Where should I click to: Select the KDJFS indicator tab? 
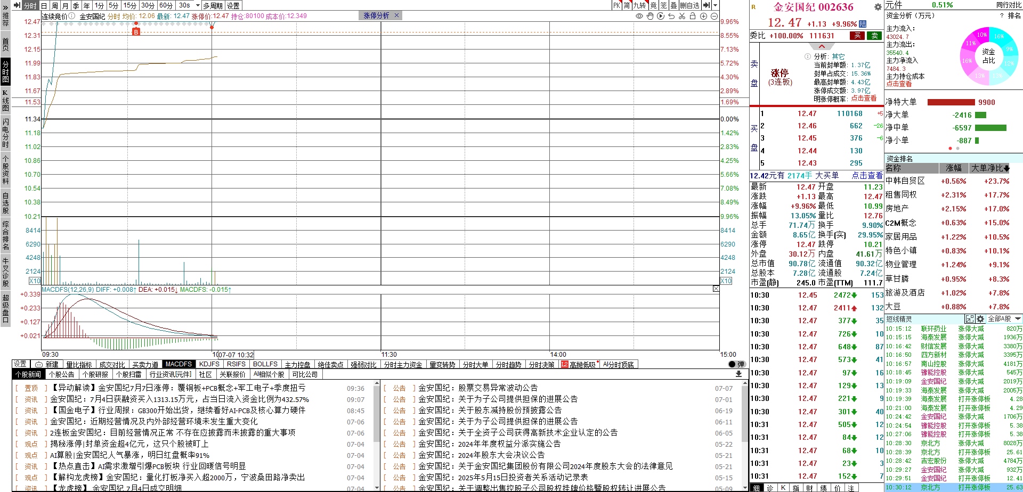(x=209, y=364)
